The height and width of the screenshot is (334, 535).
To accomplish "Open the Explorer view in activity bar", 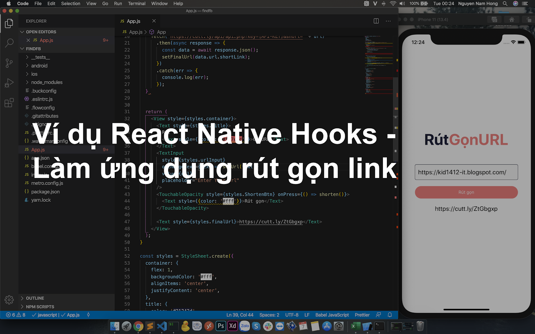I will click(9, 23).
